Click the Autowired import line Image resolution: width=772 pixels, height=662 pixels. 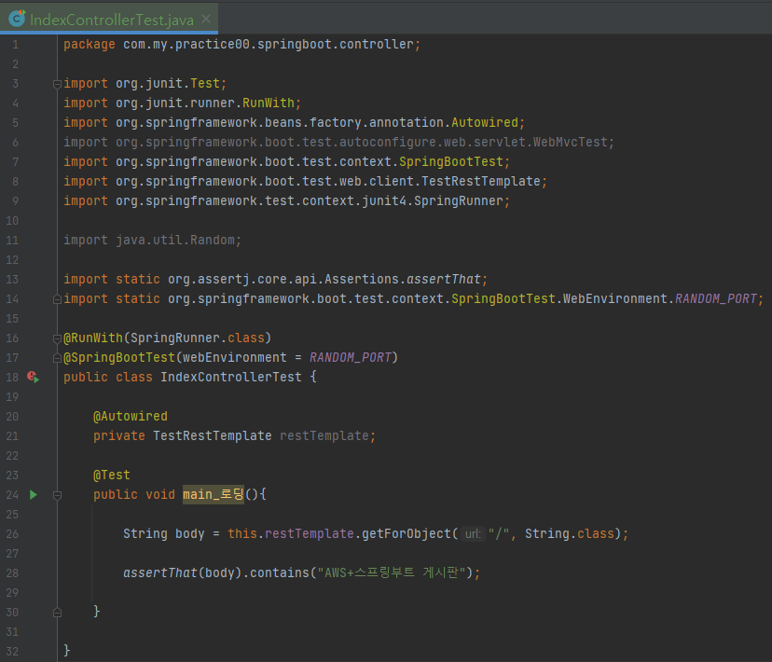pos(294,122)
